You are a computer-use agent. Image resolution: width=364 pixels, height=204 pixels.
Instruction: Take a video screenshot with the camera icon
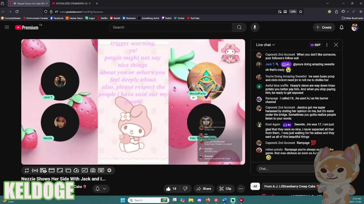93,170
